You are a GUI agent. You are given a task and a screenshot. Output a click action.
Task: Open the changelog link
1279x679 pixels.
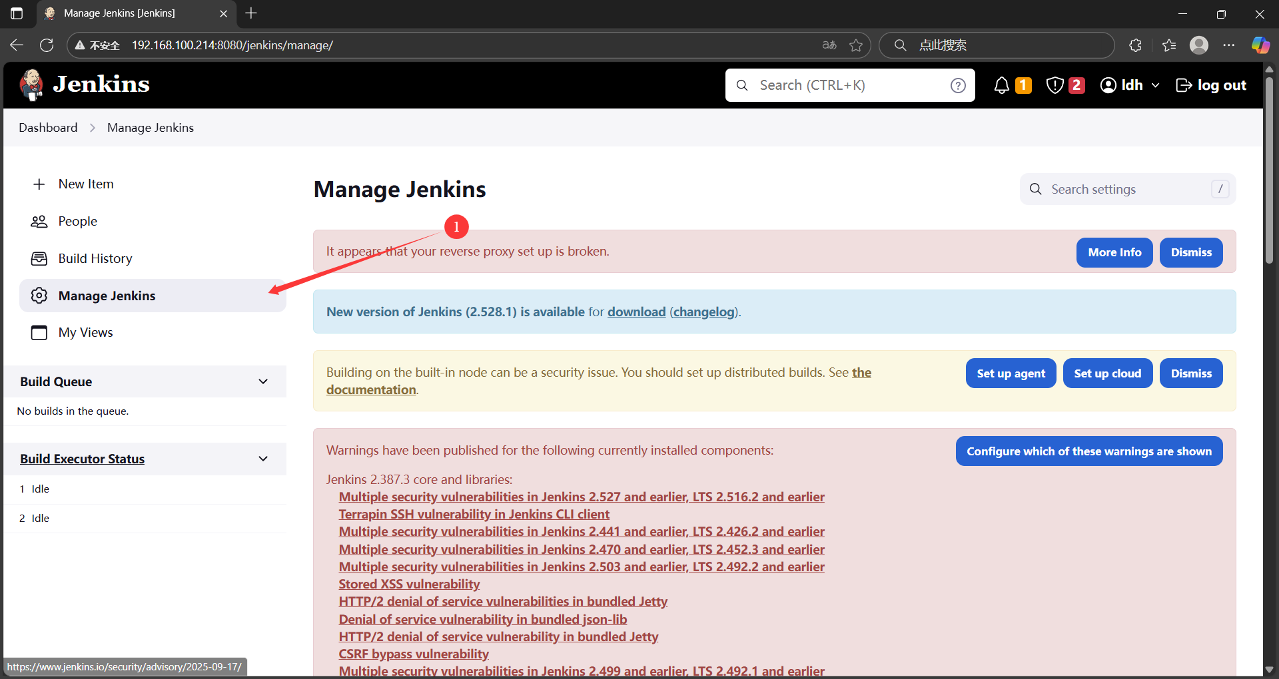tap(704, 312)
